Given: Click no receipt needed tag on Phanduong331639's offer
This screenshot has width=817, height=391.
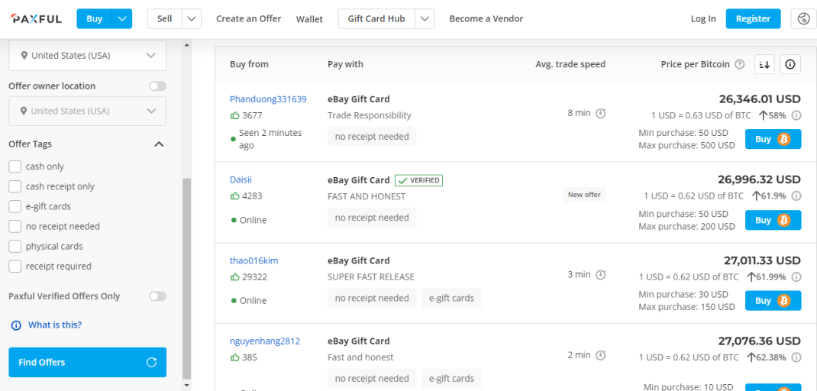Looking at the screenshot, I should [x=372, y=137].
